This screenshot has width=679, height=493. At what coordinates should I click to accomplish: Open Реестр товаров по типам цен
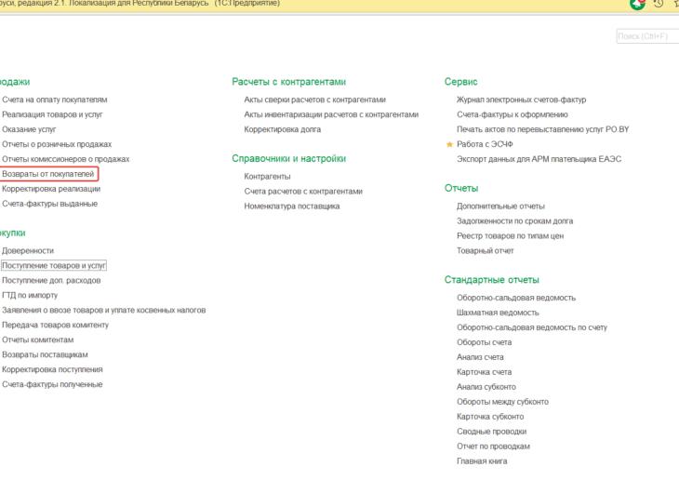point(510,235)
